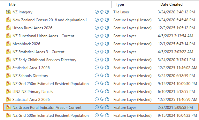Click the date 4/5/2023 3:03:22 AM

coord(175,52)
